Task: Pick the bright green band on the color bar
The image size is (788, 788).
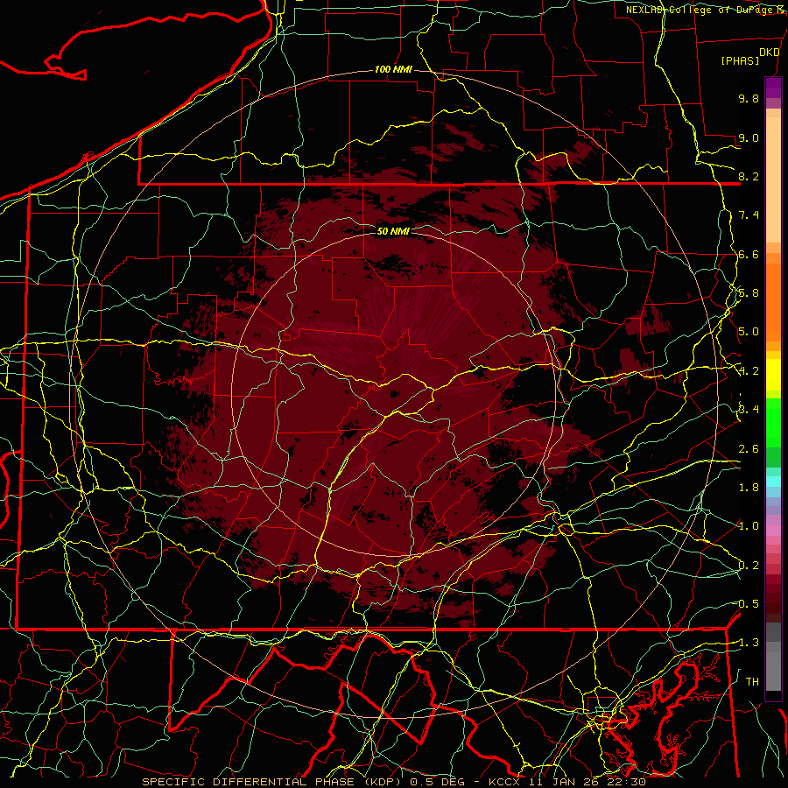Action: (773, 422)
